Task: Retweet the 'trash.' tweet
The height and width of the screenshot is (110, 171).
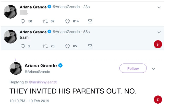Action: (x=45, y=46)
